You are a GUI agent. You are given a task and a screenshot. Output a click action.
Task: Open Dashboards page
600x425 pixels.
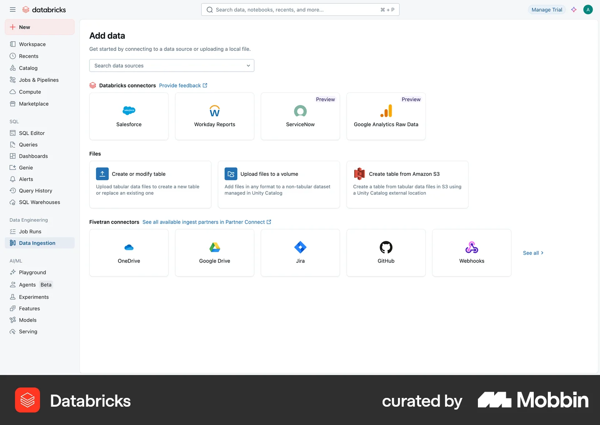[40, 156]
